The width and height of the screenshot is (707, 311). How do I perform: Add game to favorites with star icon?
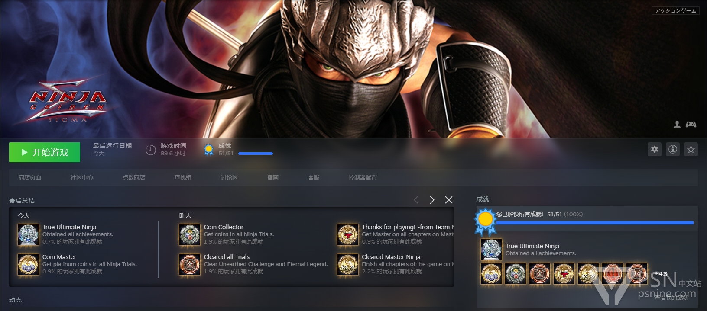click(x=691, y=149)
